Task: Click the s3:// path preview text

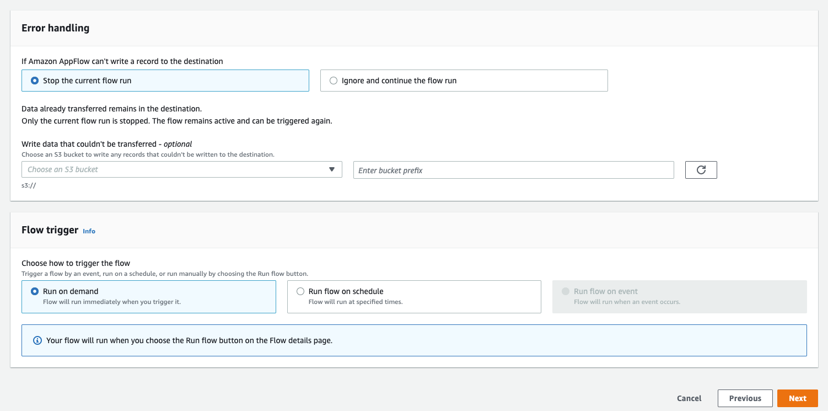Action: [29, 186]
